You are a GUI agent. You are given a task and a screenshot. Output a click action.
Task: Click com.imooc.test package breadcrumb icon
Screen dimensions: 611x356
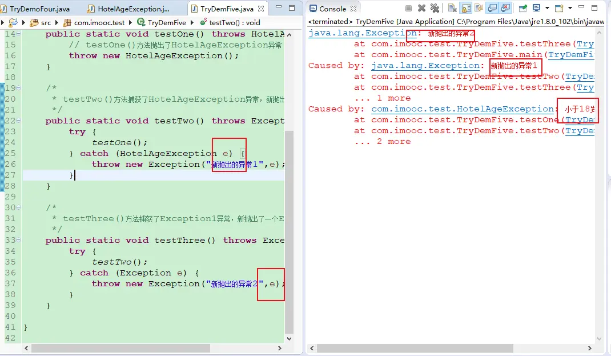pos(67,22)
